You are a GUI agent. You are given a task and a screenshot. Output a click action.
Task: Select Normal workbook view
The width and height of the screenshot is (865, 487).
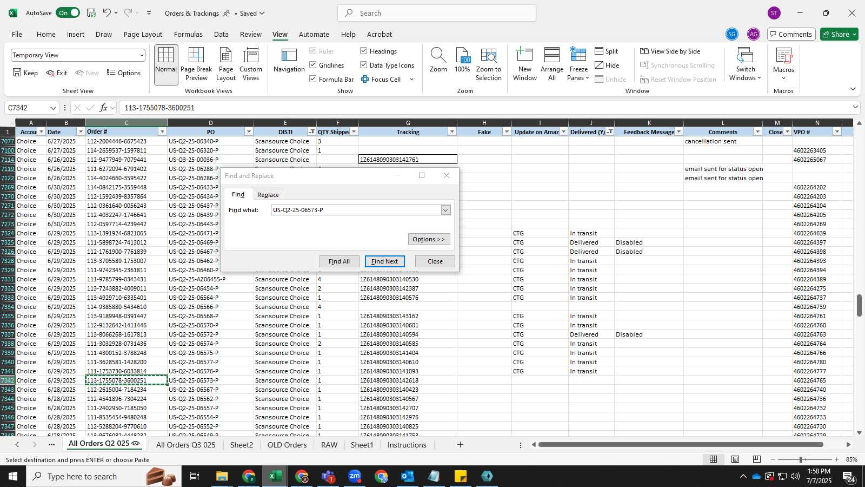click(166, 64)
